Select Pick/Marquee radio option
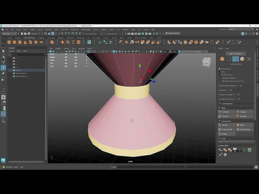This screenshot has height=194, width=259. click(219, 69)
